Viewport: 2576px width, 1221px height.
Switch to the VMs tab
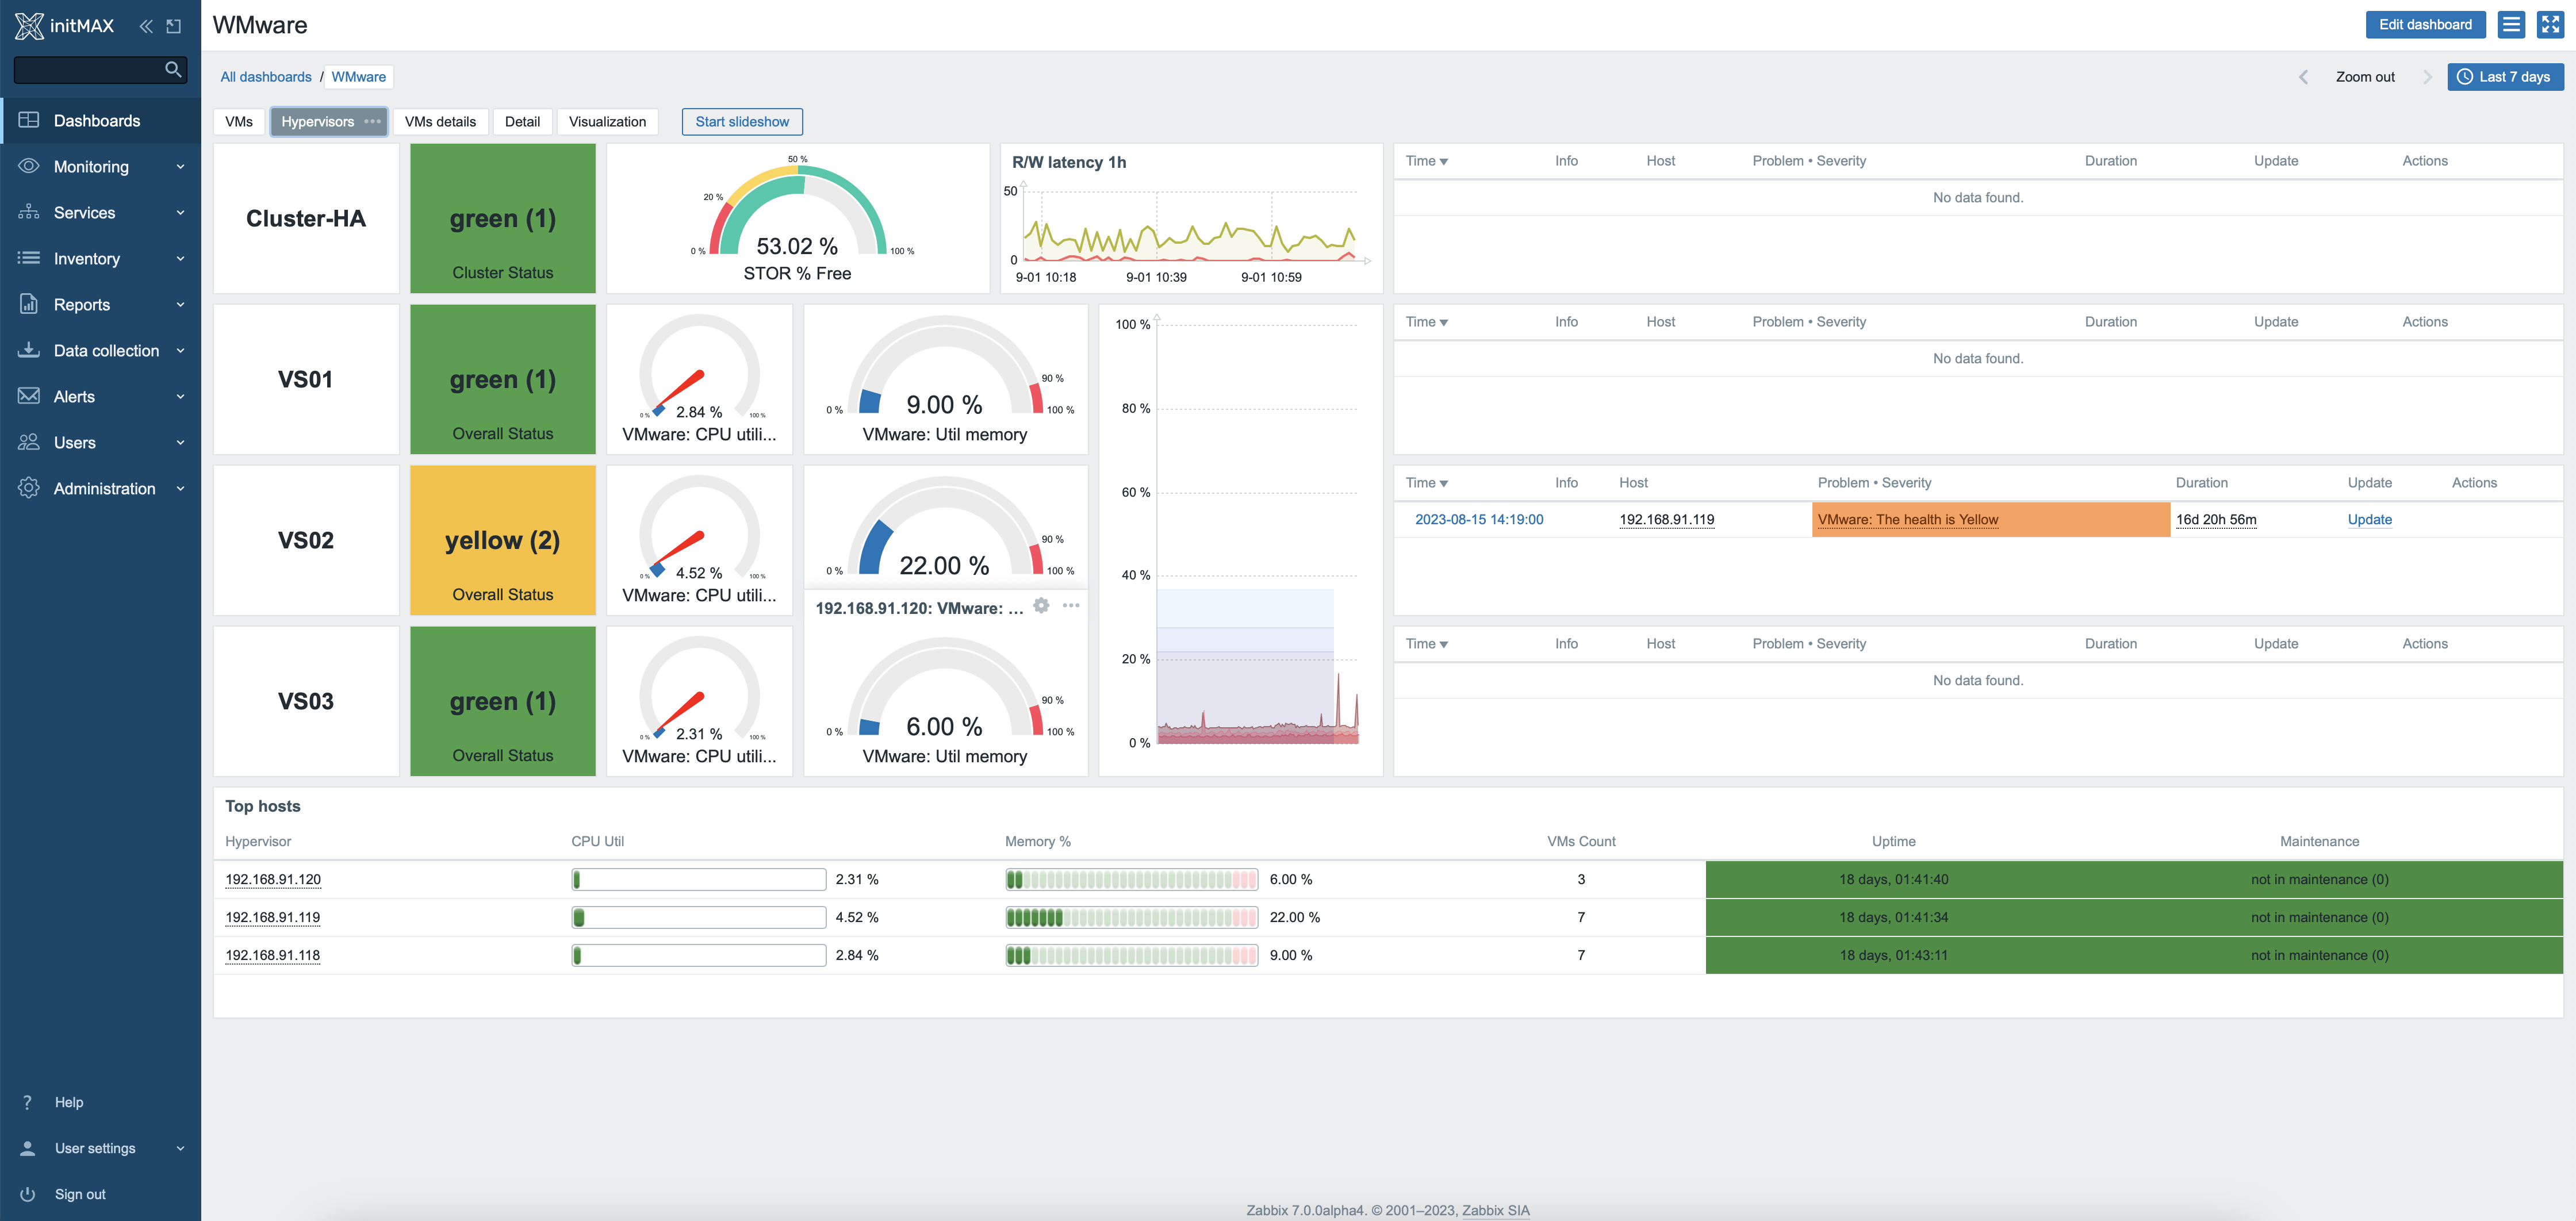click(x=239, y=121)
